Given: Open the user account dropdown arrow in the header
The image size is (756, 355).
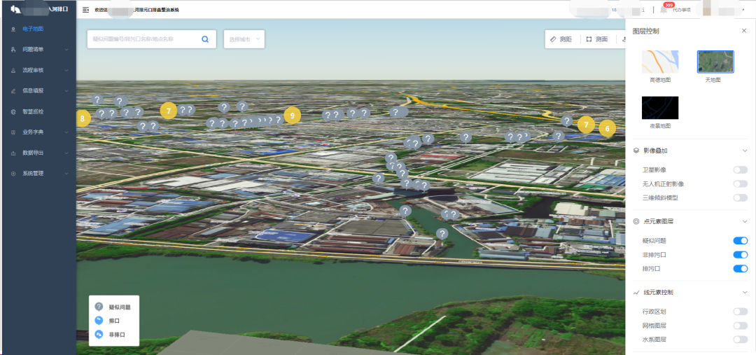Looking at the screenshot, I should [743, 10].
